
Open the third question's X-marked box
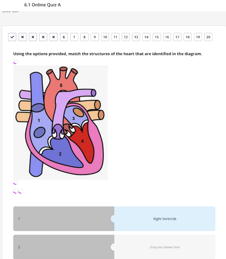tap(33, 37)
